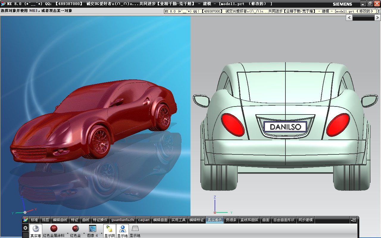Restore down the NX window

pos(370,4)
